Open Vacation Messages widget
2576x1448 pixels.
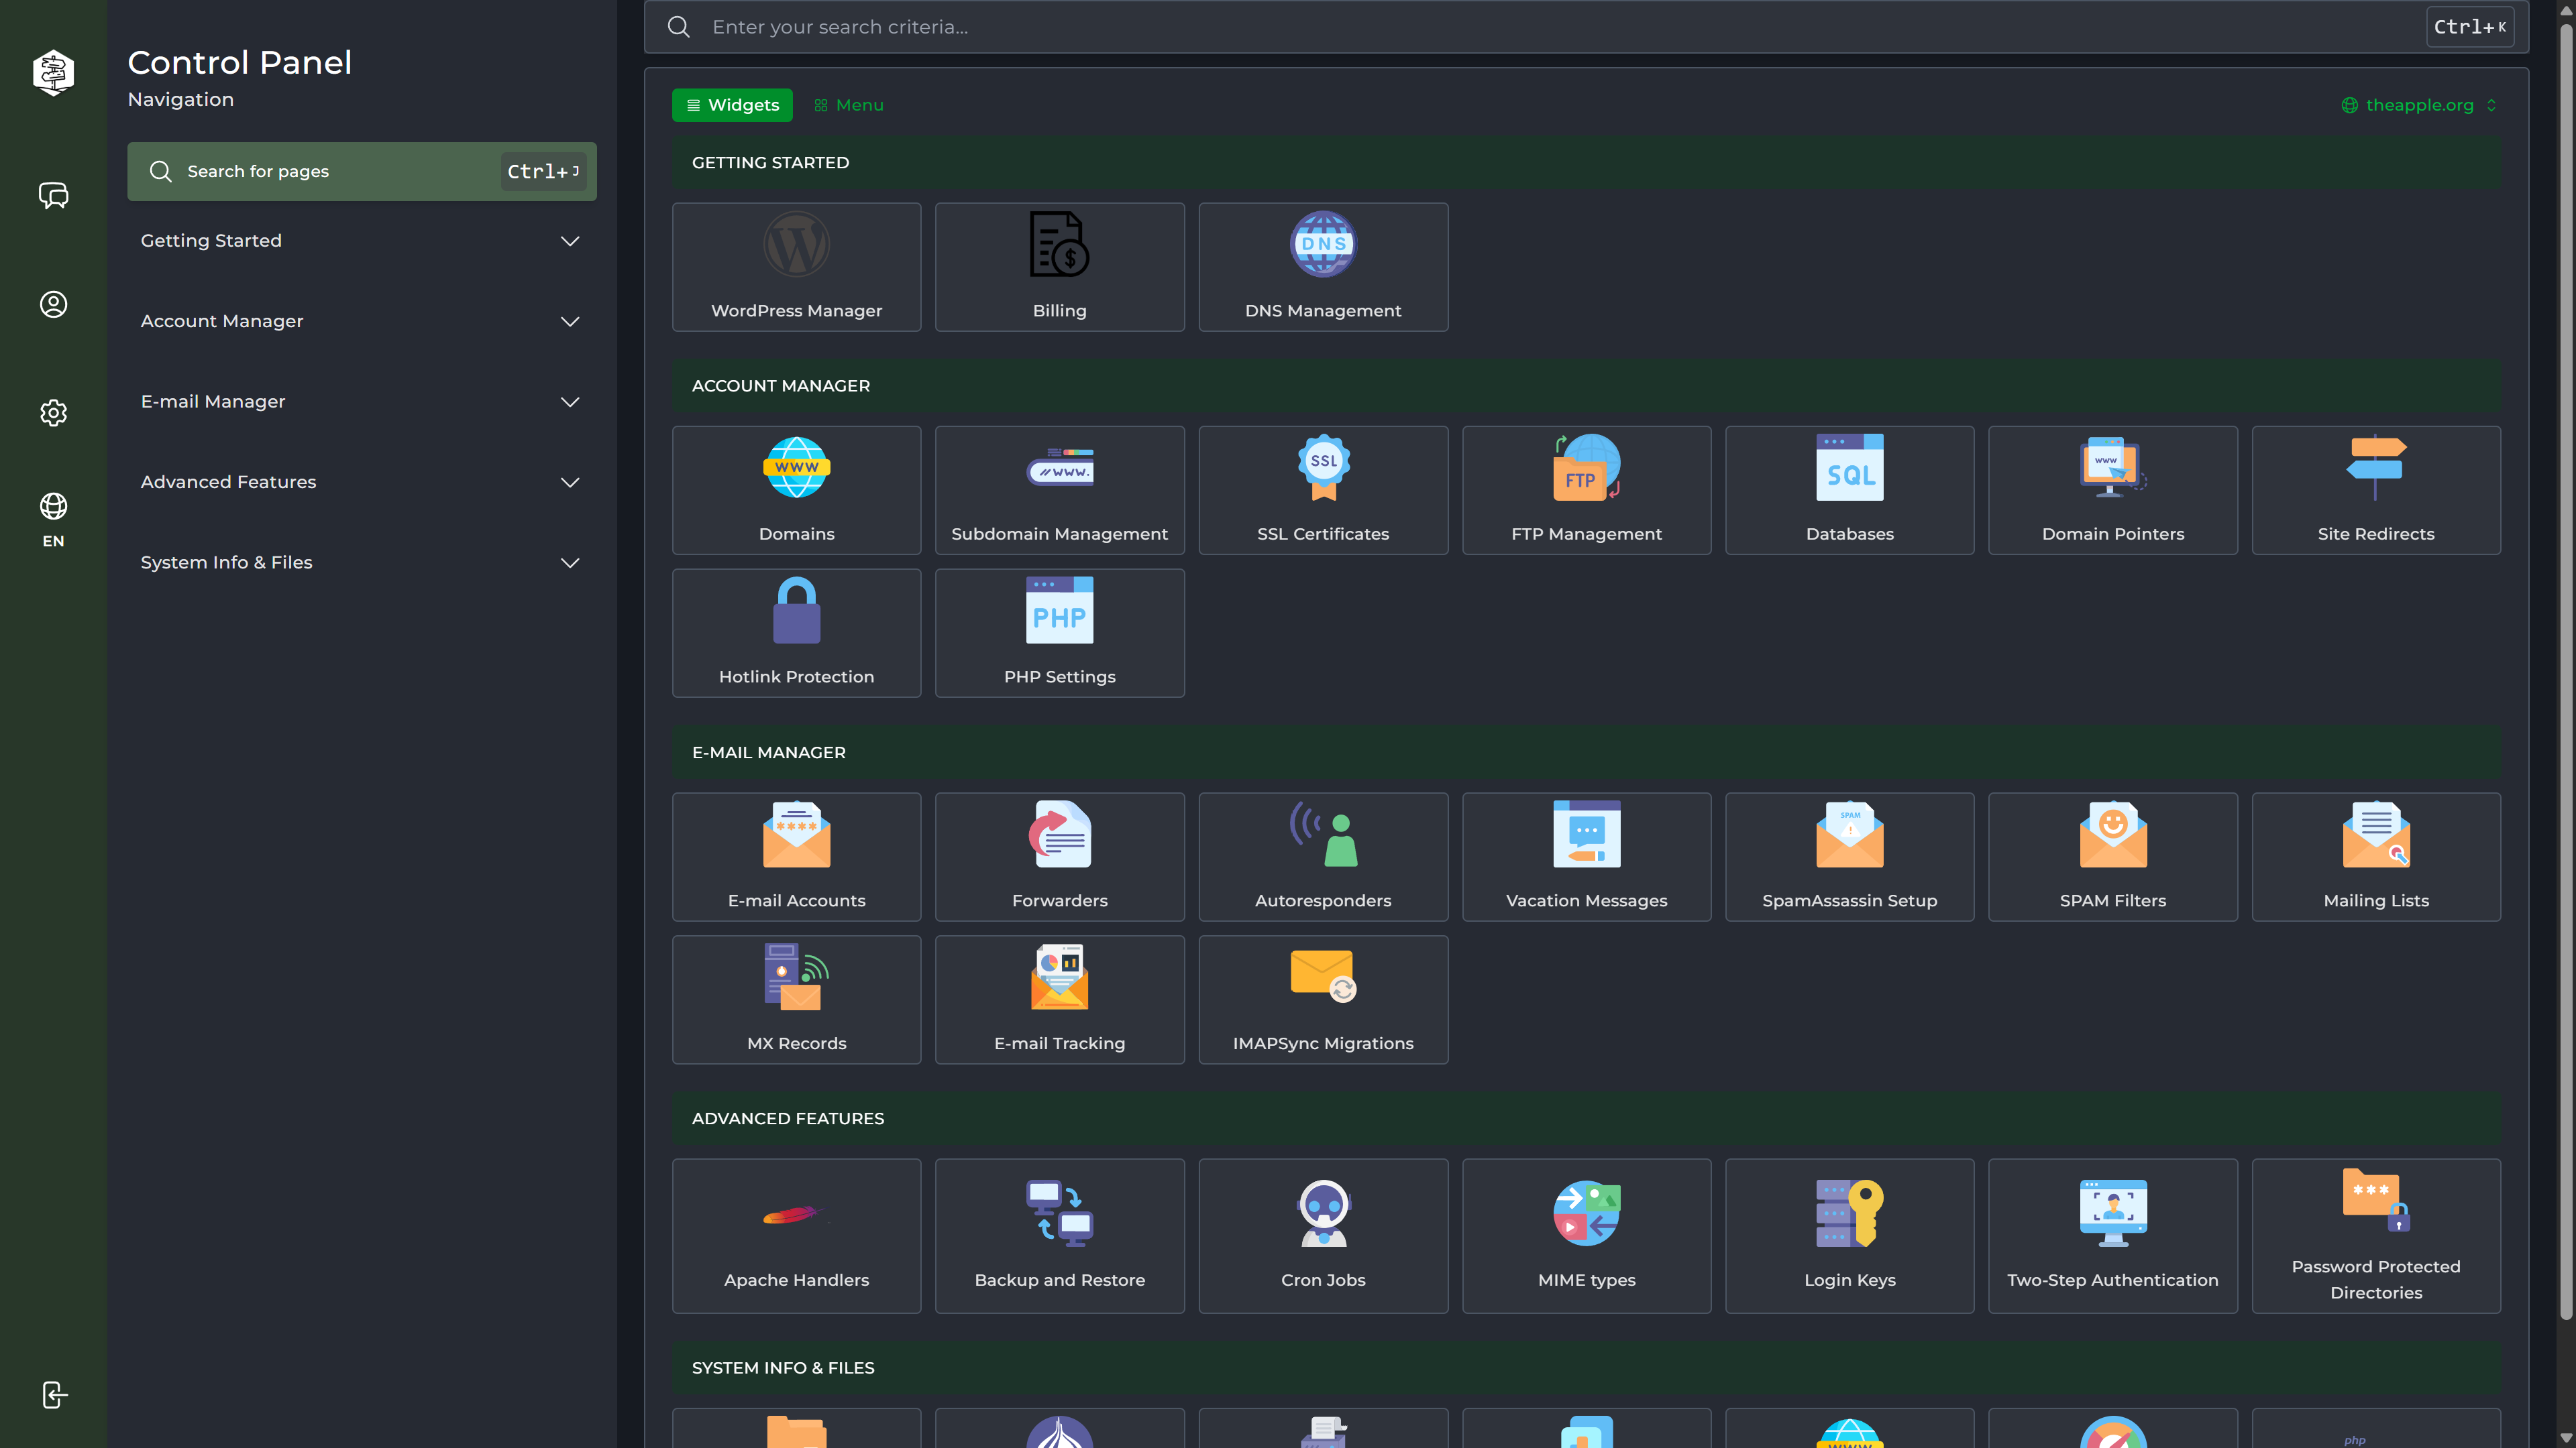1586,857
